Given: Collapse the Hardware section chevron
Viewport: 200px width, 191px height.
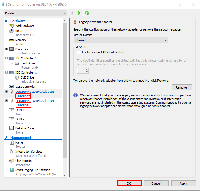Looking at the screenshot, I should [6, 21].
